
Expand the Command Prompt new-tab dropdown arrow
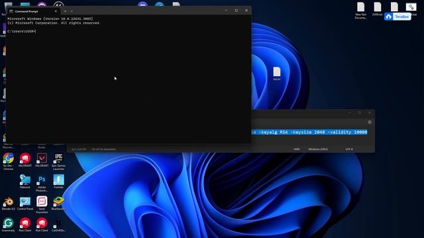pos(72,11)
